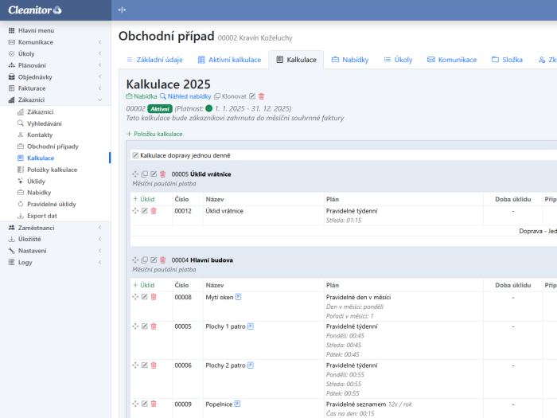
Task: Open Obchodní případy in sidebar
Action: click(53, 146)
